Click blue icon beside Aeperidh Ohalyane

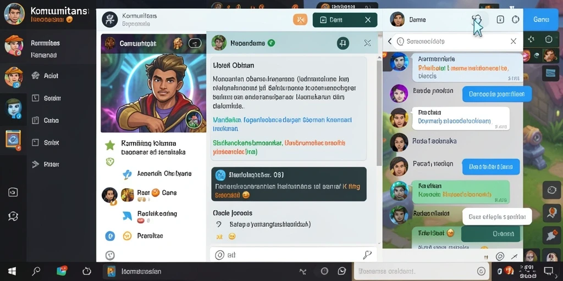coord(127,174)
